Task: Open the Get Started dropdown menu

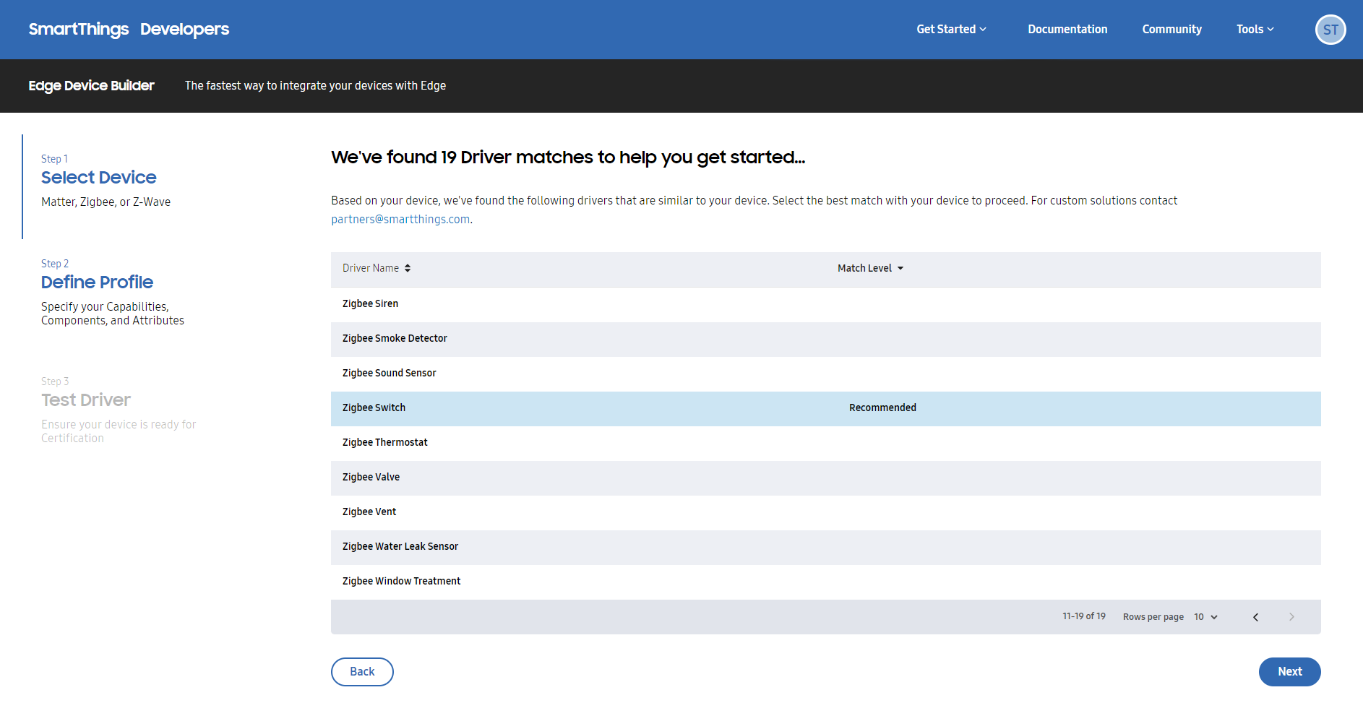Action: coord(946,29)
